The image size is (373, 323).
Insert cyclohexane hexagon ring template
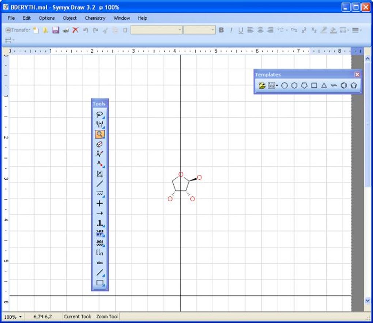point(294,85)
